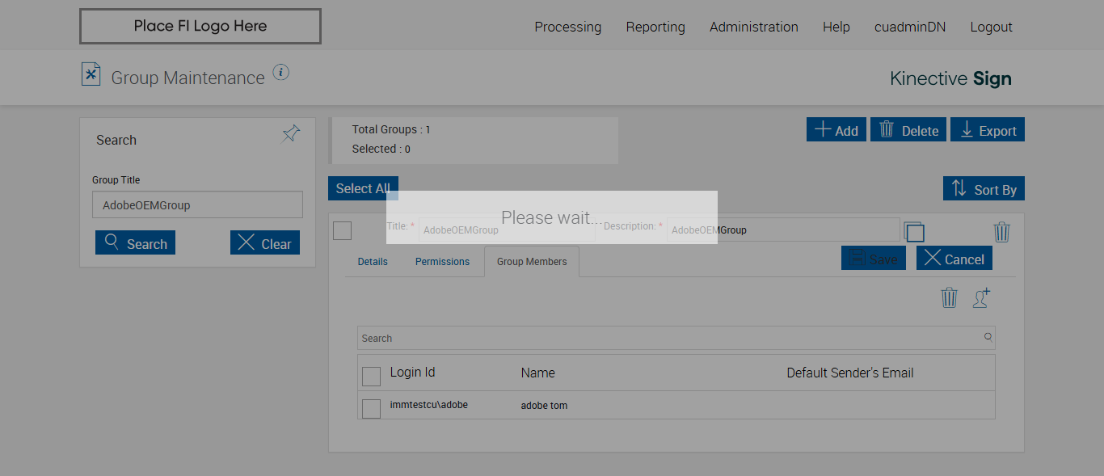The height and width of the screenshot is (476, 1104).
Task: Click the copy group icon beside Description
Action: point(914,233)
